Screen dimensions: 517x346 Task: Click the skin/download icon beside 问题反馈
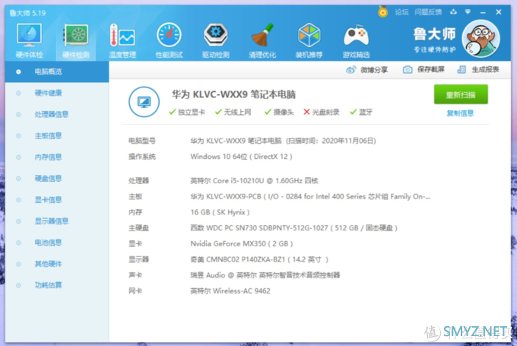pyautogui.click(x=454, y=12)
